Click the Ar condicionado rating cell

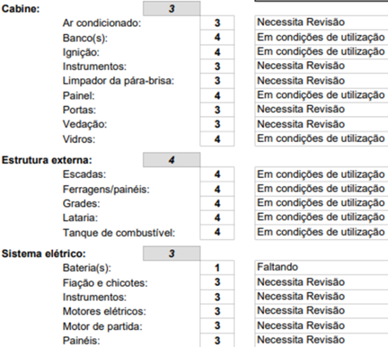[x=217, y=23]
